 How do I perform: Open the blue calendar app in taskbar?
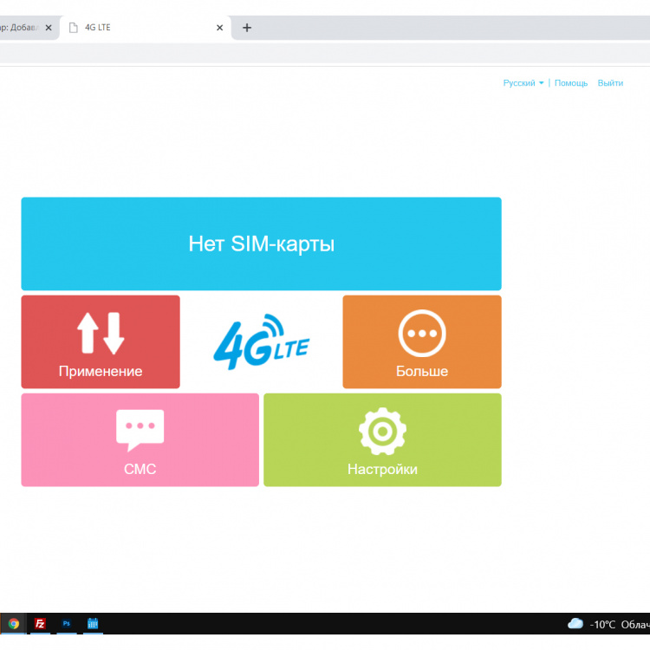93,623
